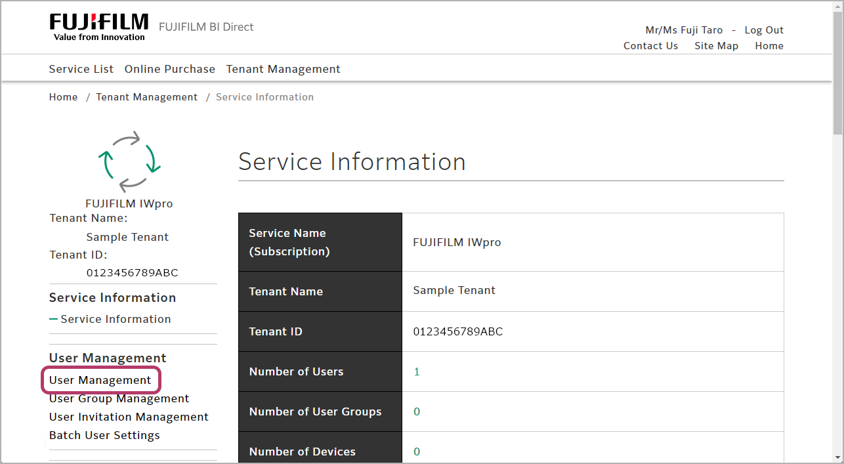Open Batch User Settings in sidebar

(x=104, y=435)
